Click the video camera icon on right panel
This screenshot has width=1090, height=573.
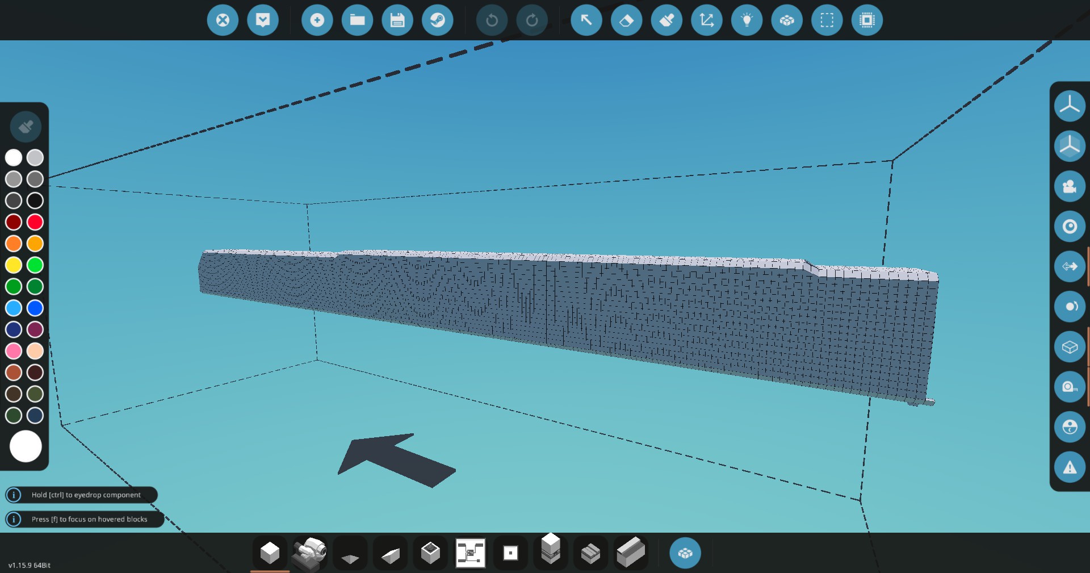click(x=1070, y=186)
